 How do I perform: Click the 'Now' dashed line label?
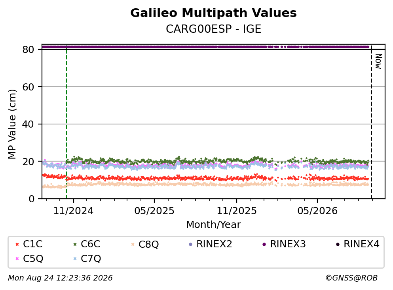[x=378, y=61]
